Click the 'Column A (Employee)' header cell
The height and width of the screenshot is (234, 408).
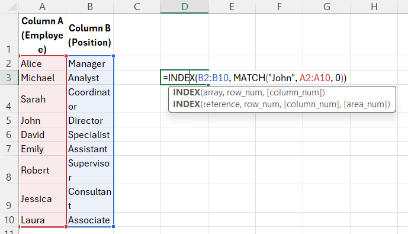point(43,34)
